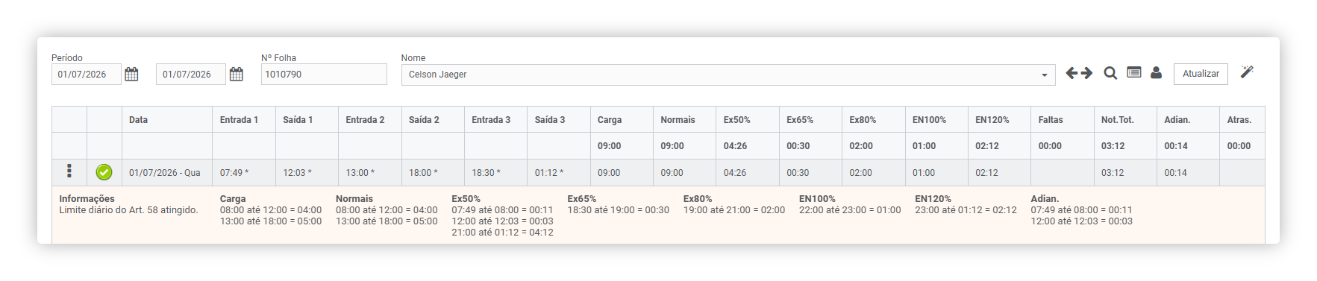
Task: Click the Saída 3 cell showing 01:12
Action: 559,172
